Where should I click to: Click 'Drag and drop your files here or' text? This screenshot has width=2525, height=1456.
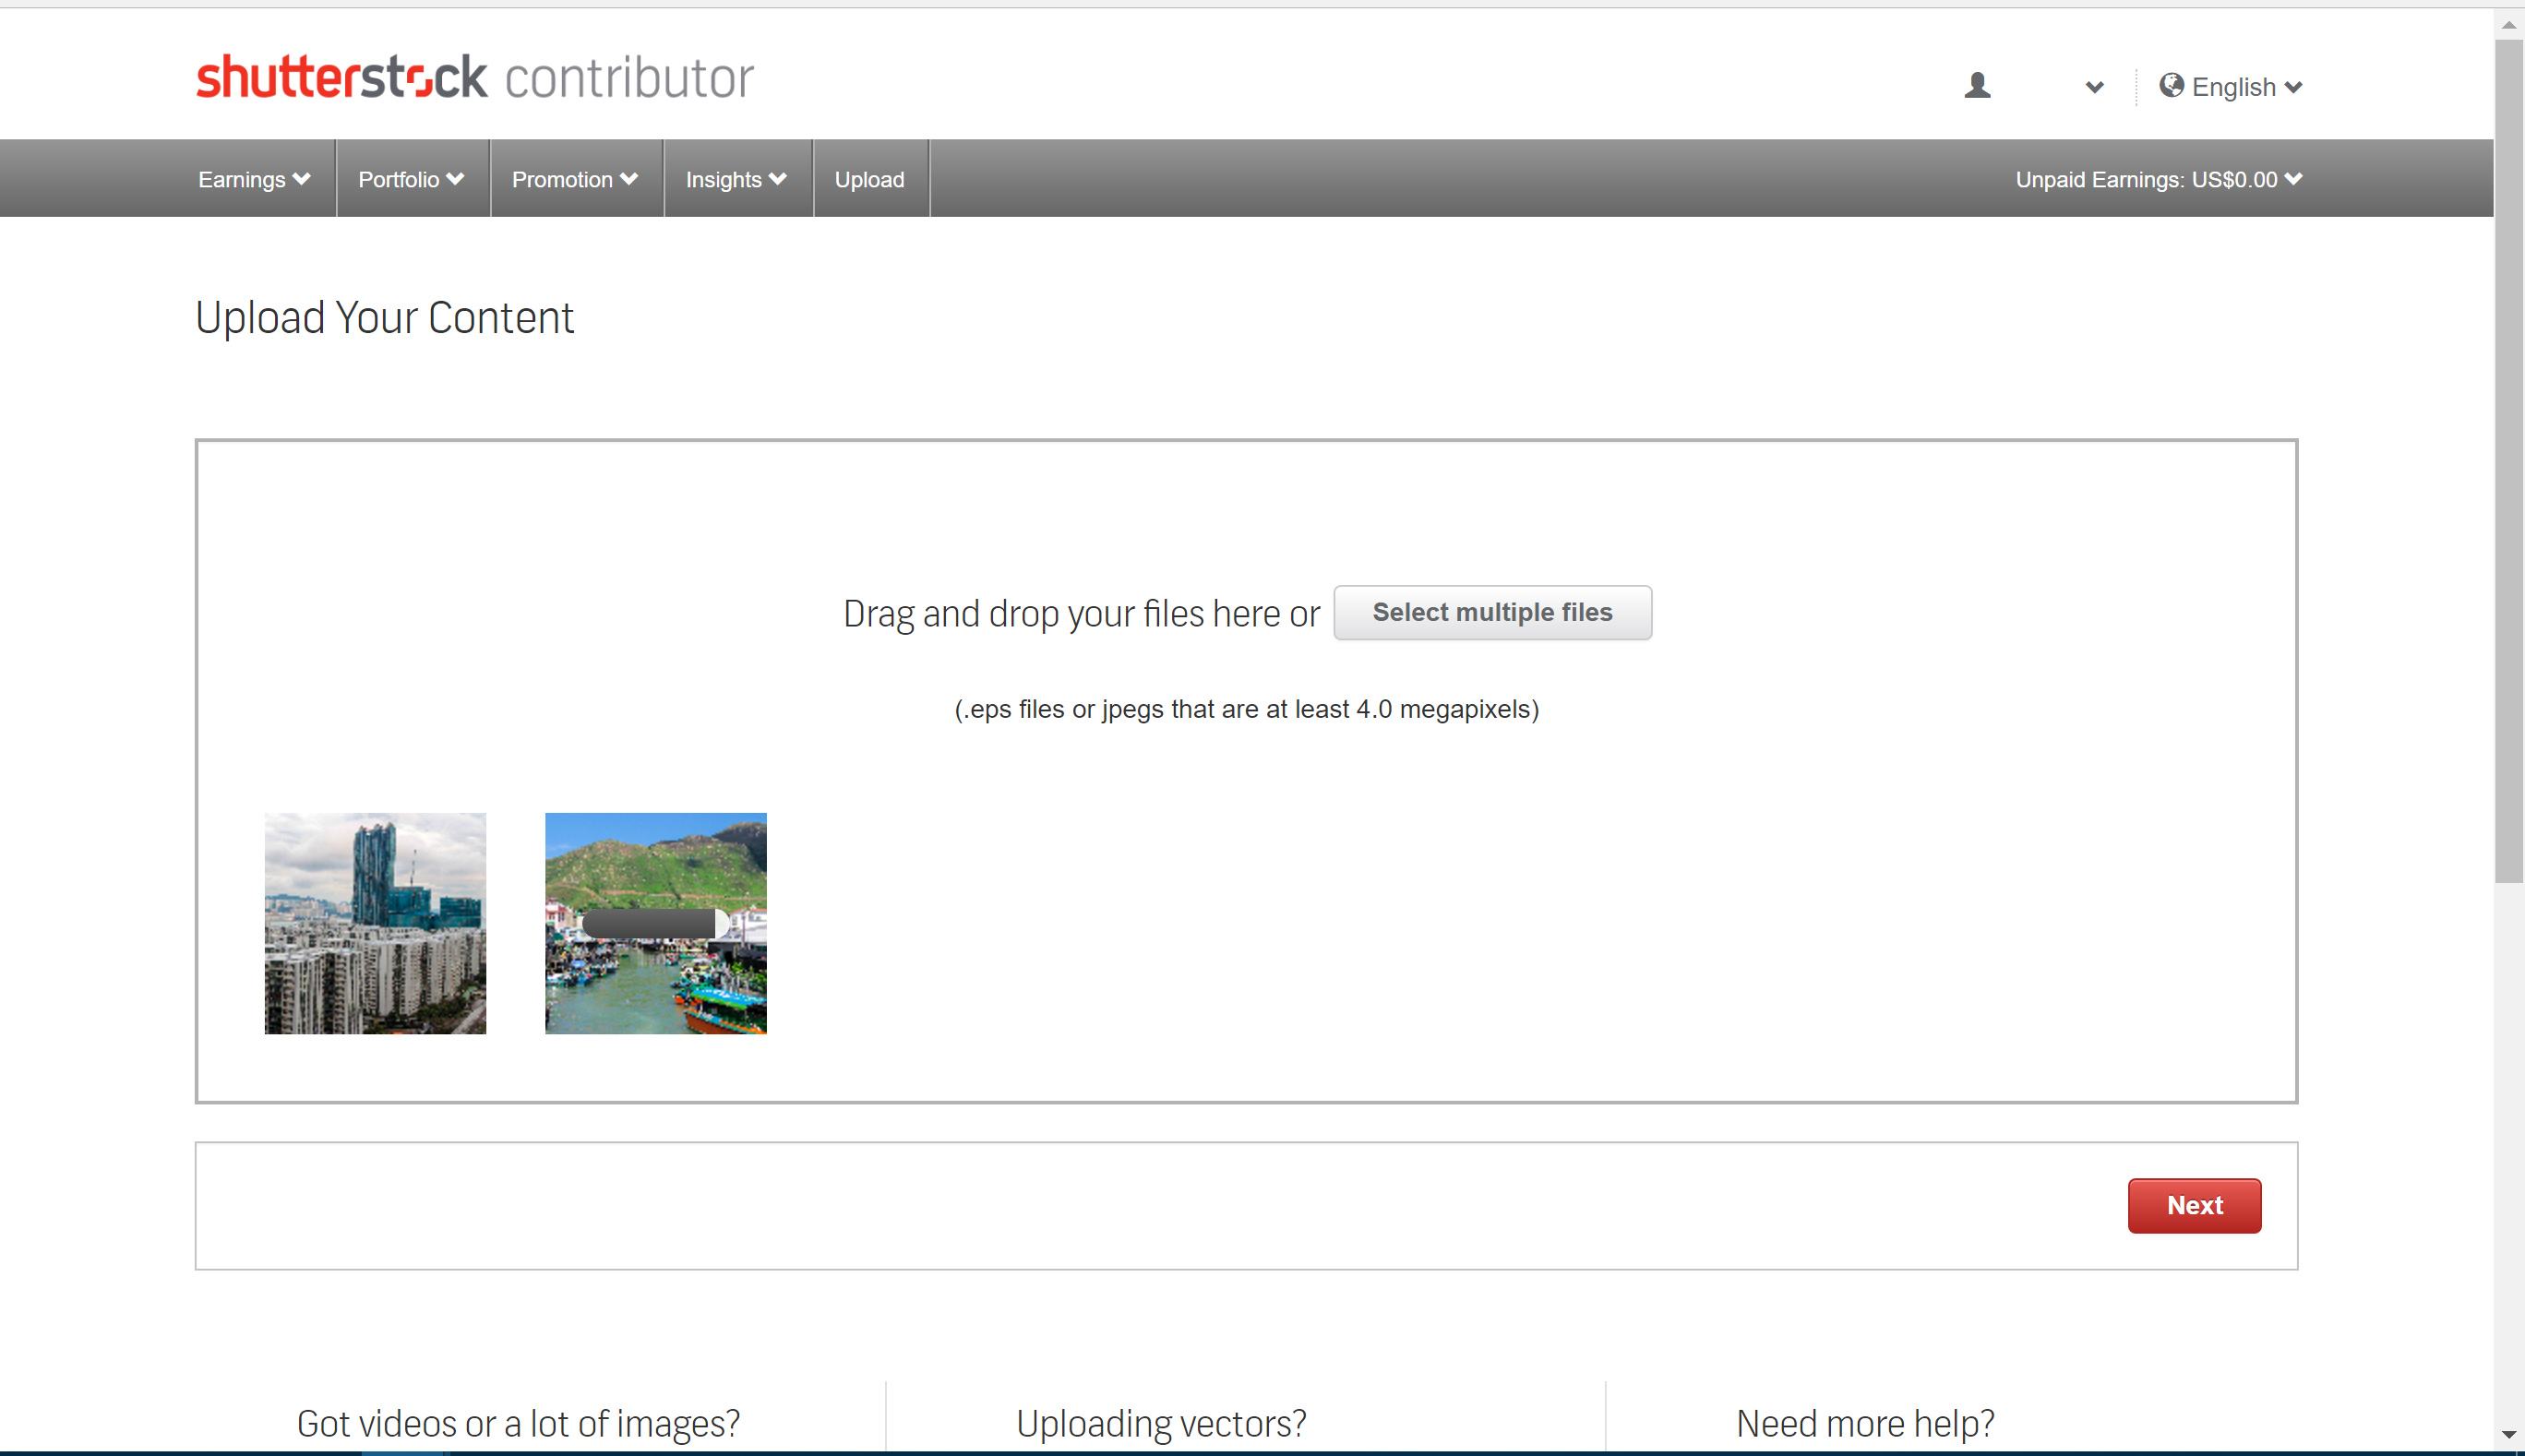1081,613
